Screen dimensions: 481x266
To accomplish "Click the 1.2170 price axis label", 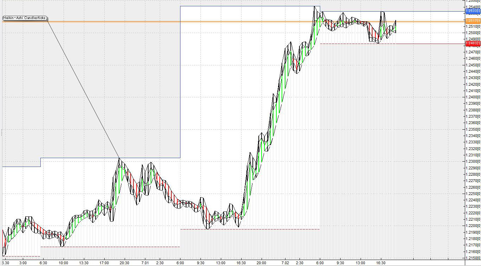I will (473, 245).
